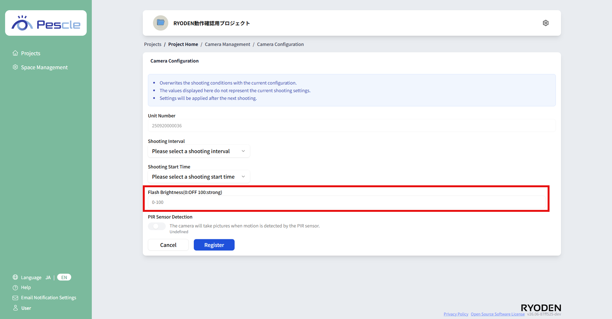Switch language to EN
This screenshot has height=319, width=612.
64,277
